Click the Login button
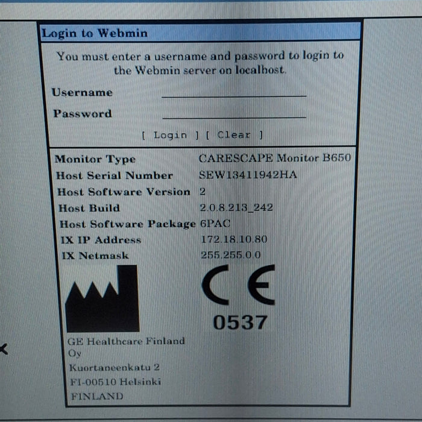422x422 pixels. [x=170, y=135]
